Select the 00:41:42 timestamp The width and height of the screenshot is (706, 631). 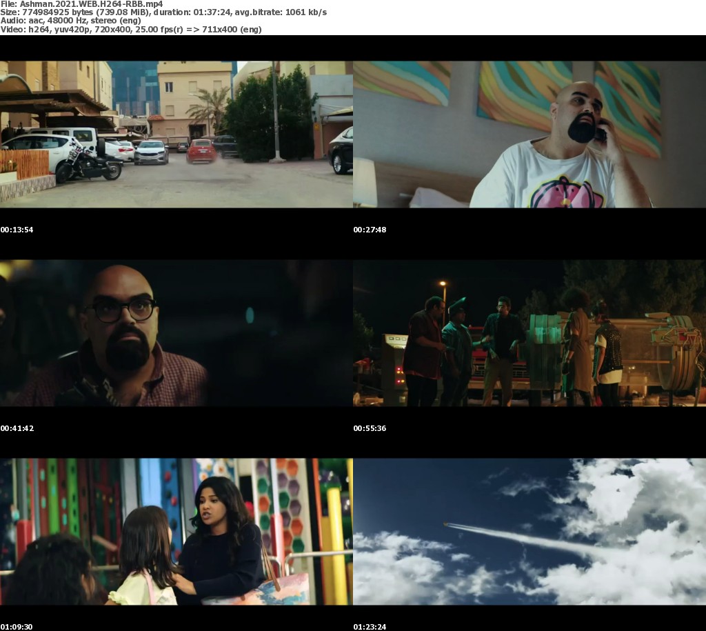tap(17, 428)
